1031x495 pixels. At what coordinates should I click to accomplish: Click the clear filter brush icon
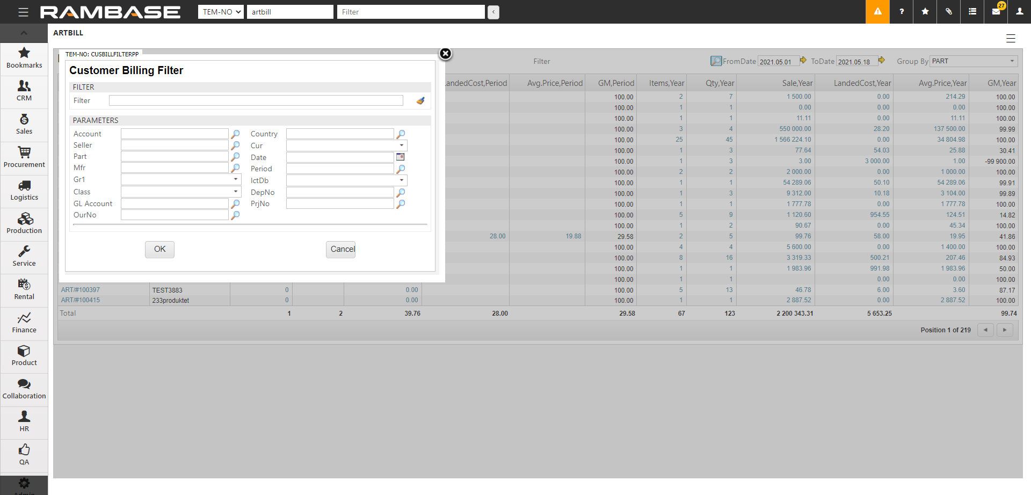pyautogui.click(x=420, y=100)
